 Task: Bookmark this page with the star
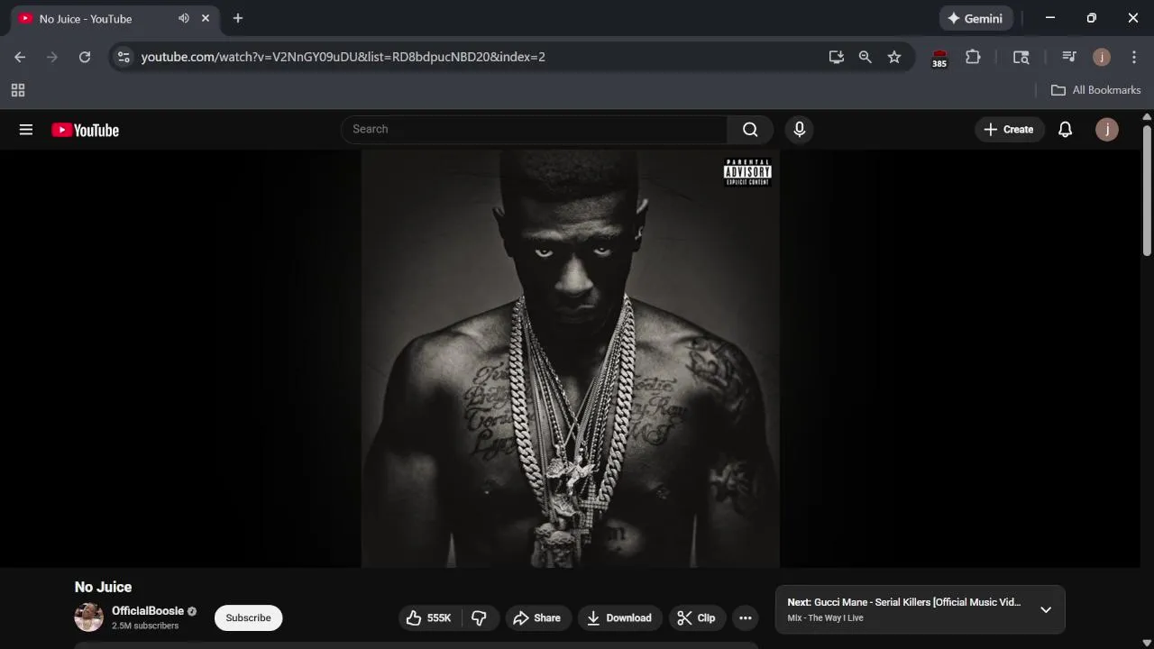[x=894, y=57]
